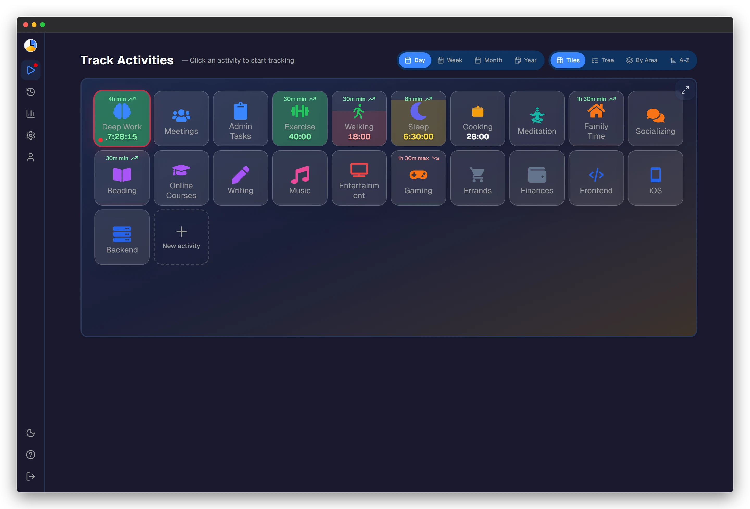The image size is (750, 509).
Task: Open the Settings gear in sidebar
Action: [x=31, y=135]
